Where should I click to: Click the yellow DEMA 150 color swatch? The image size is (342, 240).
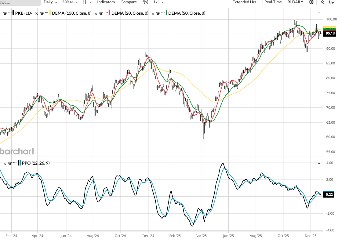50,13
